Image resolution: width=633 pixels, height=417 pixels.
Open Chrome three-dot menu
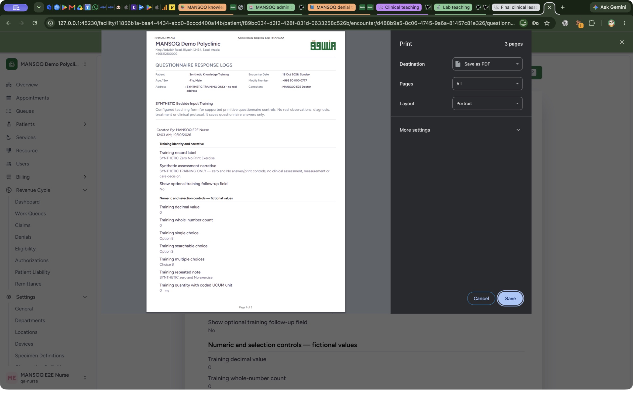(x=624, y=23)
